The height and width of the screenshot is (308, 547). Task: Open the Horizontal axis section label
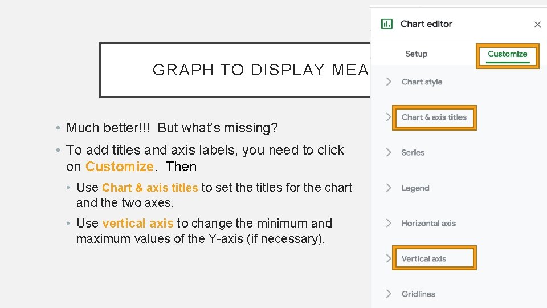click(428, 224)
